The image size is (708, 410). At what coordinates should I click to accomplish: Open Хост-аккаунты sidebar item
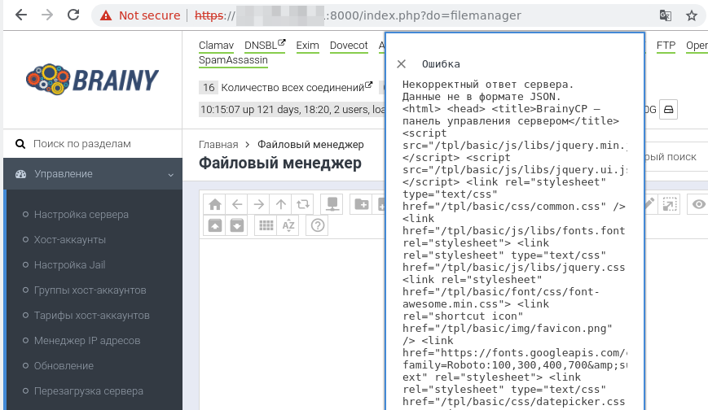pyautogui.click(x=69, y=240)
